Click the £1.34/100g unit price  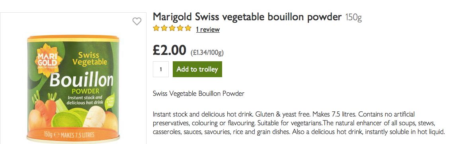point(207,53)
